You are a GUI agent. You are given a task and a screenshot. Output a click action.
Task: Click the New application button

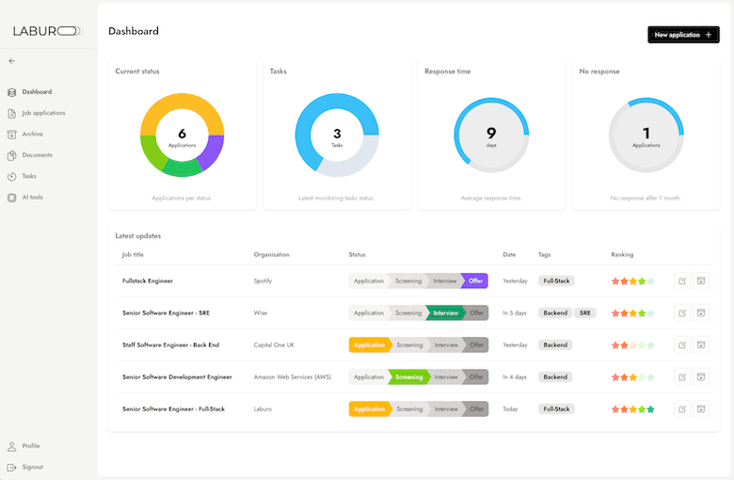pos(683,35)
